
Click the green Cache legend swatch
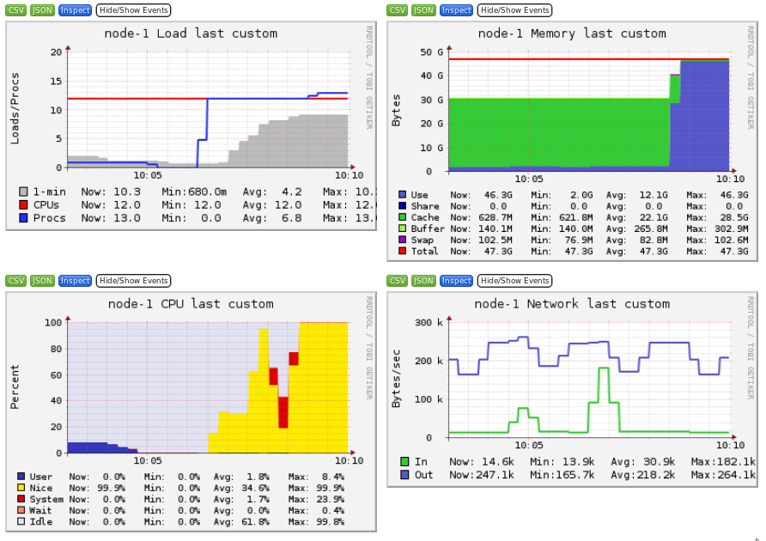[x=403, y=217]
